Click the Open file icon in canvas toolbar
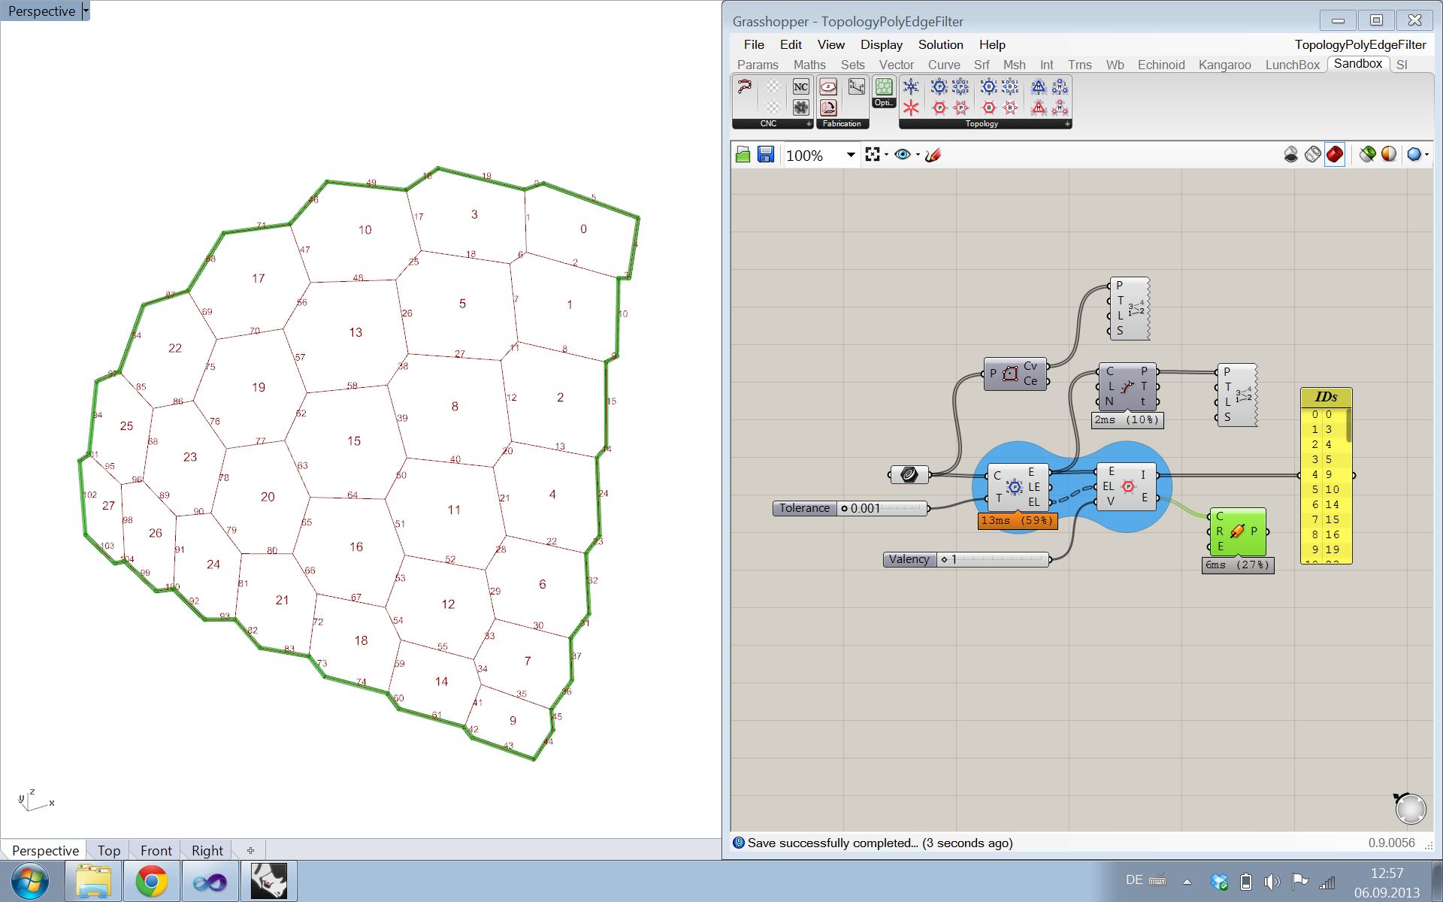The image size is (1443, 902). pyautogui.click(x=743, y=155)
